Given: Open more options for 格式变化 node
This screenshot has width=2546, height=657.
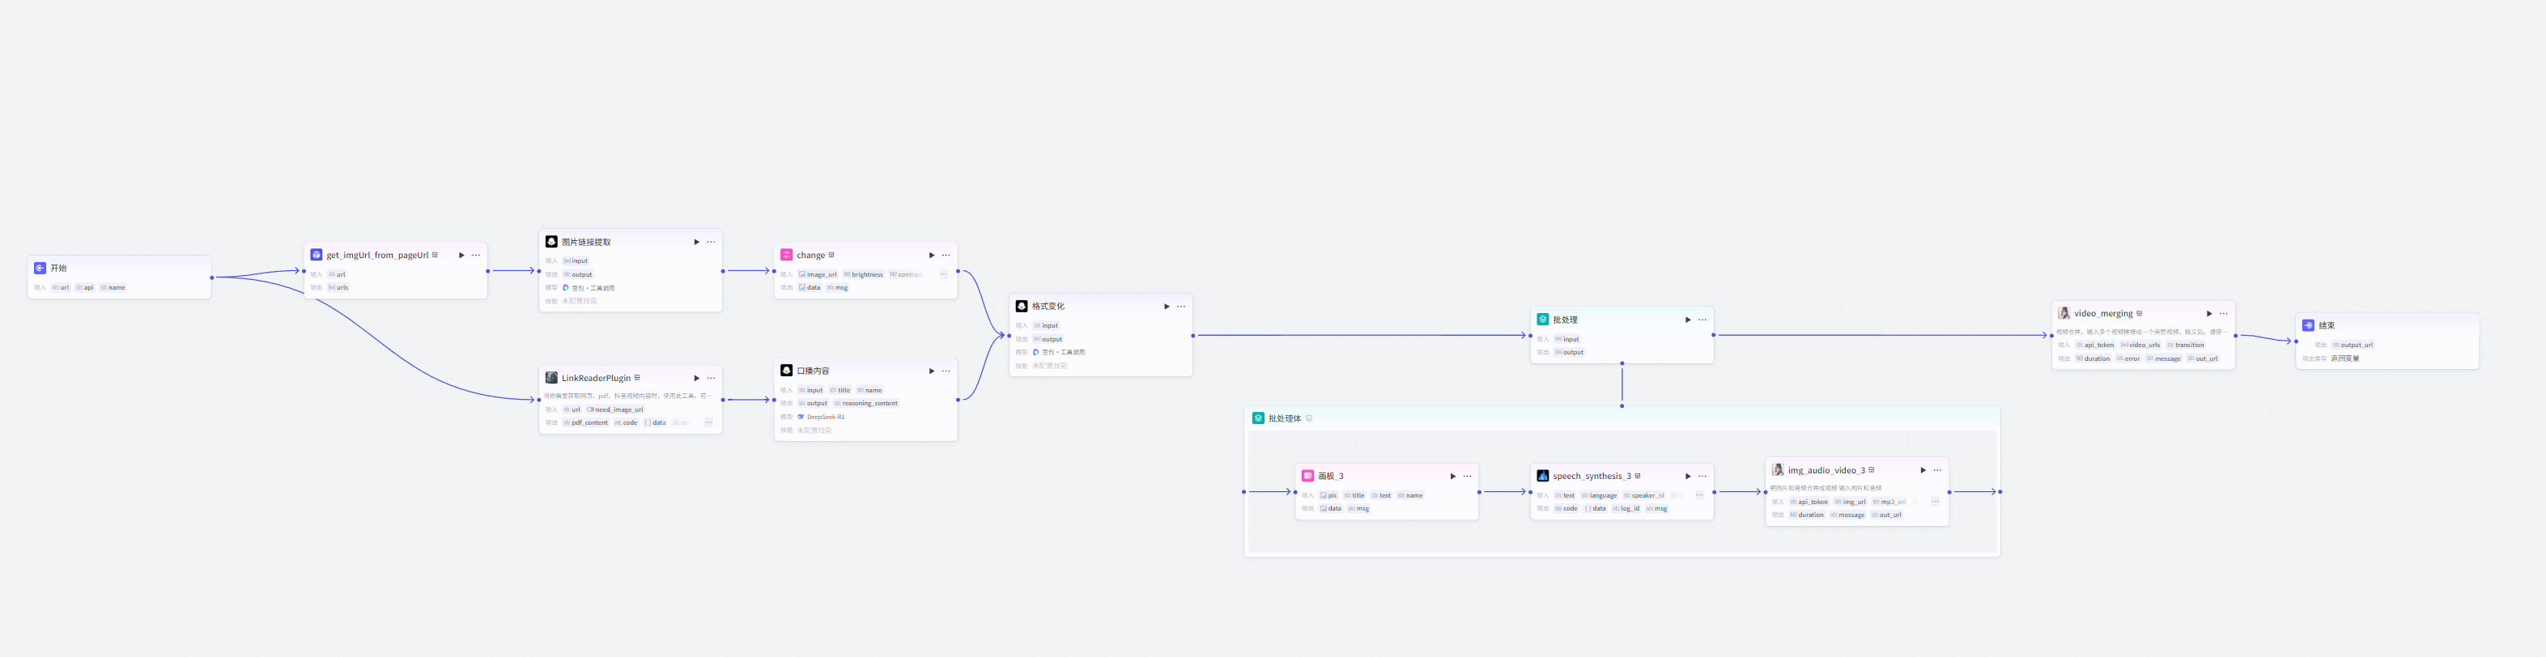Looking at the screenshot, I should click(x=1181, y=307).
